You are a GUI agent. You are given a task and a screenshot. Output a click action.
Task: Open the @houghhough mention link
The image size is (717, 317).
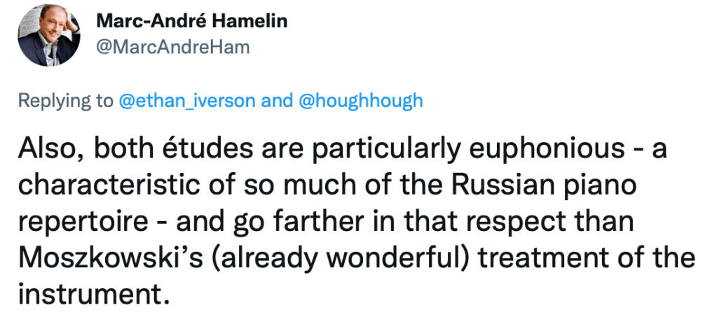coord(361,101)
